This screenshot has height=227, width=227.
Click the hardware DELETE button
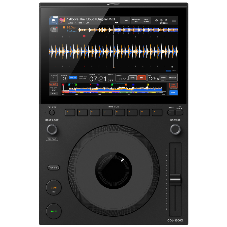52,113
